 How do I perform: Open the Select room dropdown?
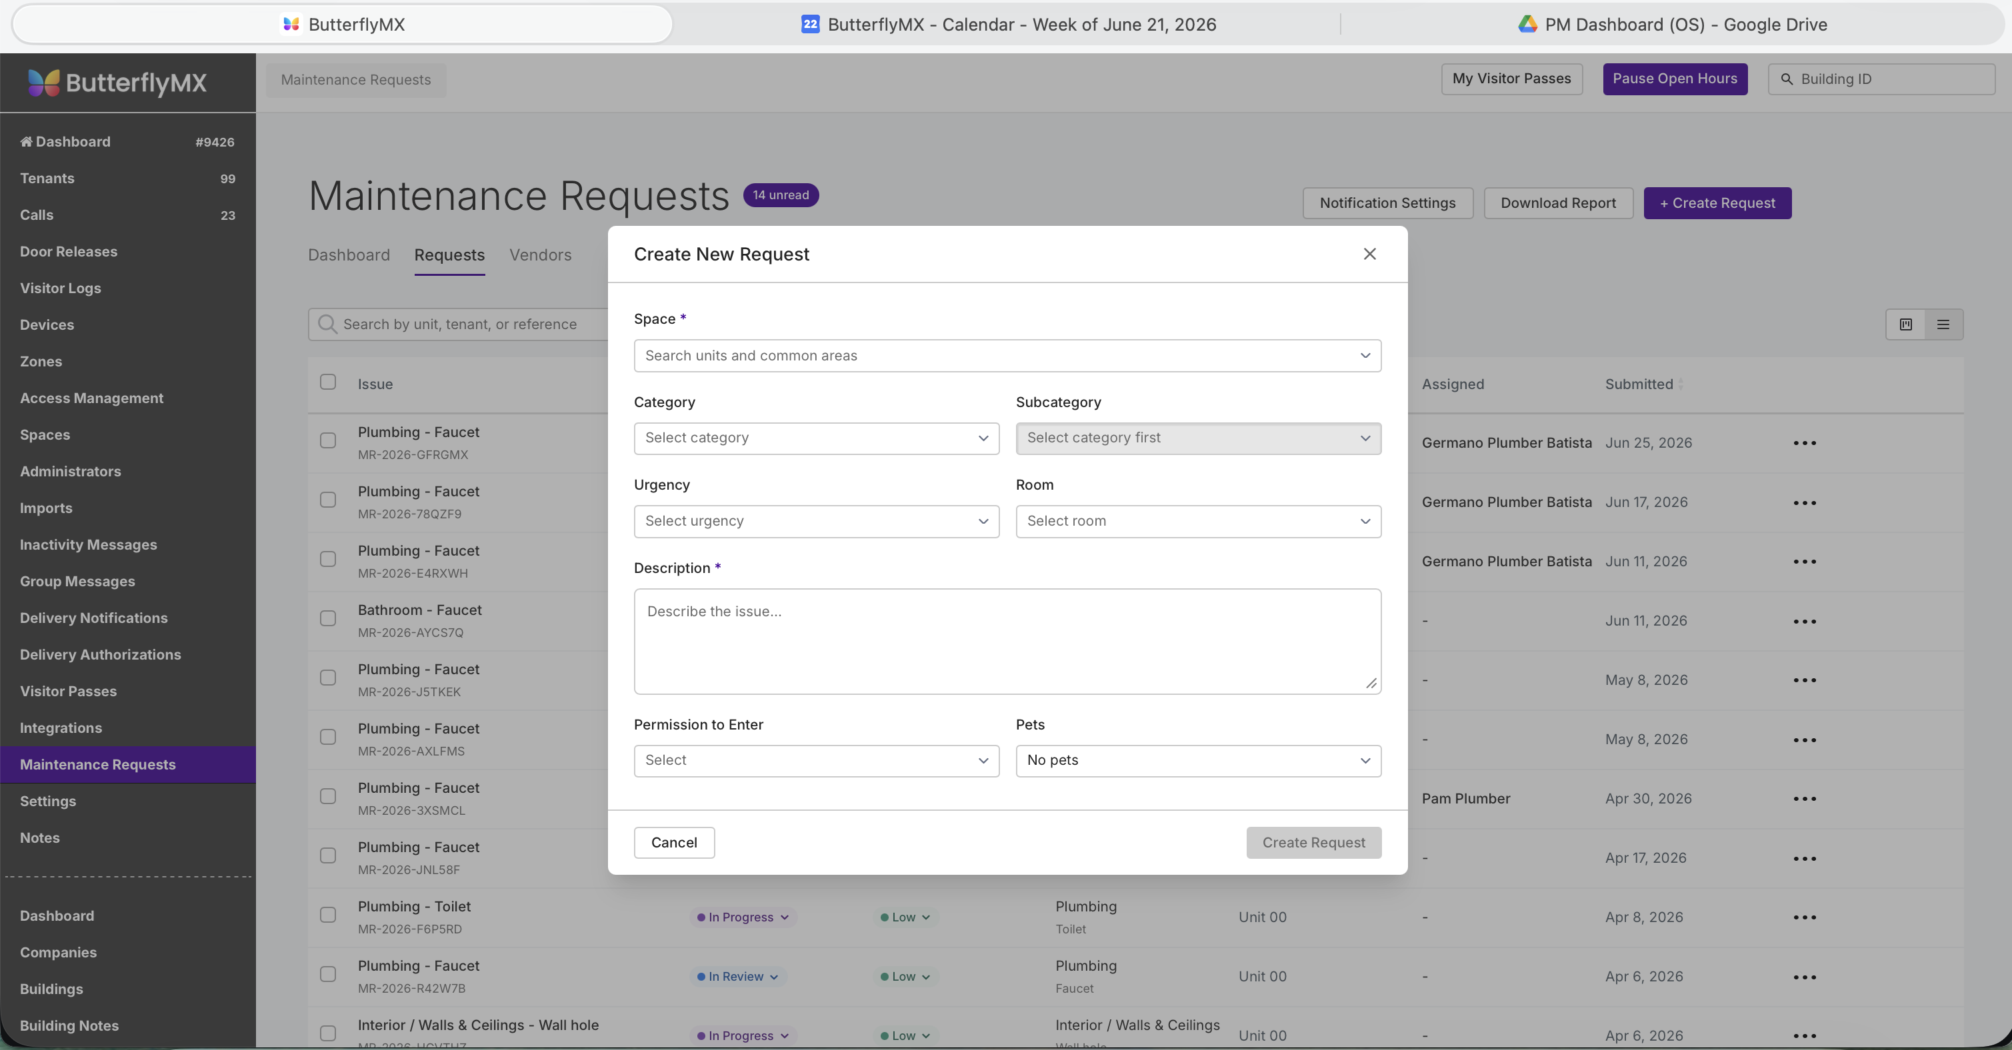pos(1198,521)
